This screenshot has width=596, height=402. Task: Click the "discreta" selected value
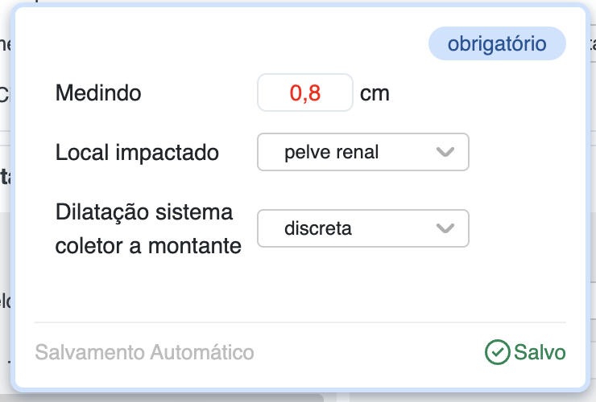(x=318, y=228)
